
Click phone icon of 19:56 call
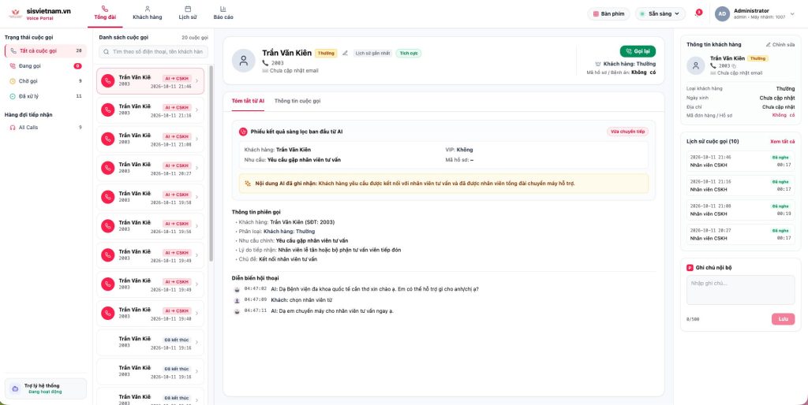click(107, 226)
